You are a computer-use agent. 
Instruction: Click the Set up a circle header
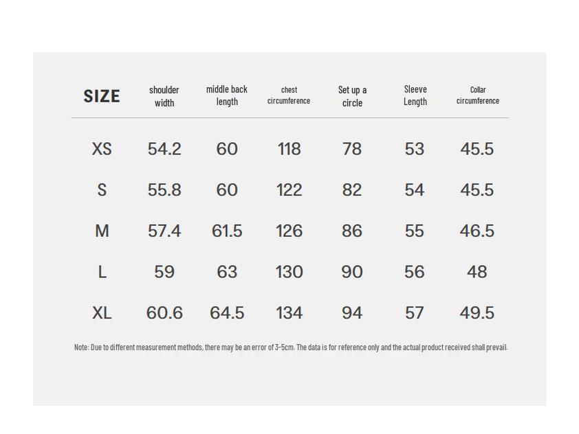click(352, 96)
